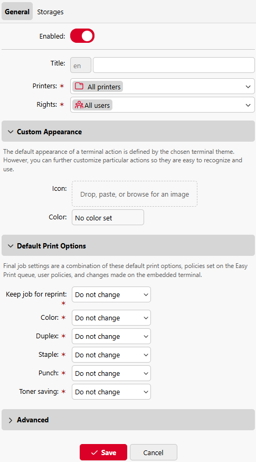Click the users group icon in Rights field
The image size is (256, 462).
coord(79,105)
